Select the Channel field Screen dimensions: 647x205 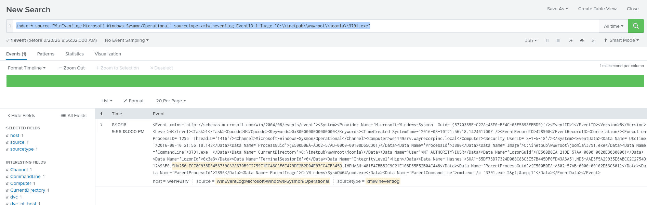19,169
